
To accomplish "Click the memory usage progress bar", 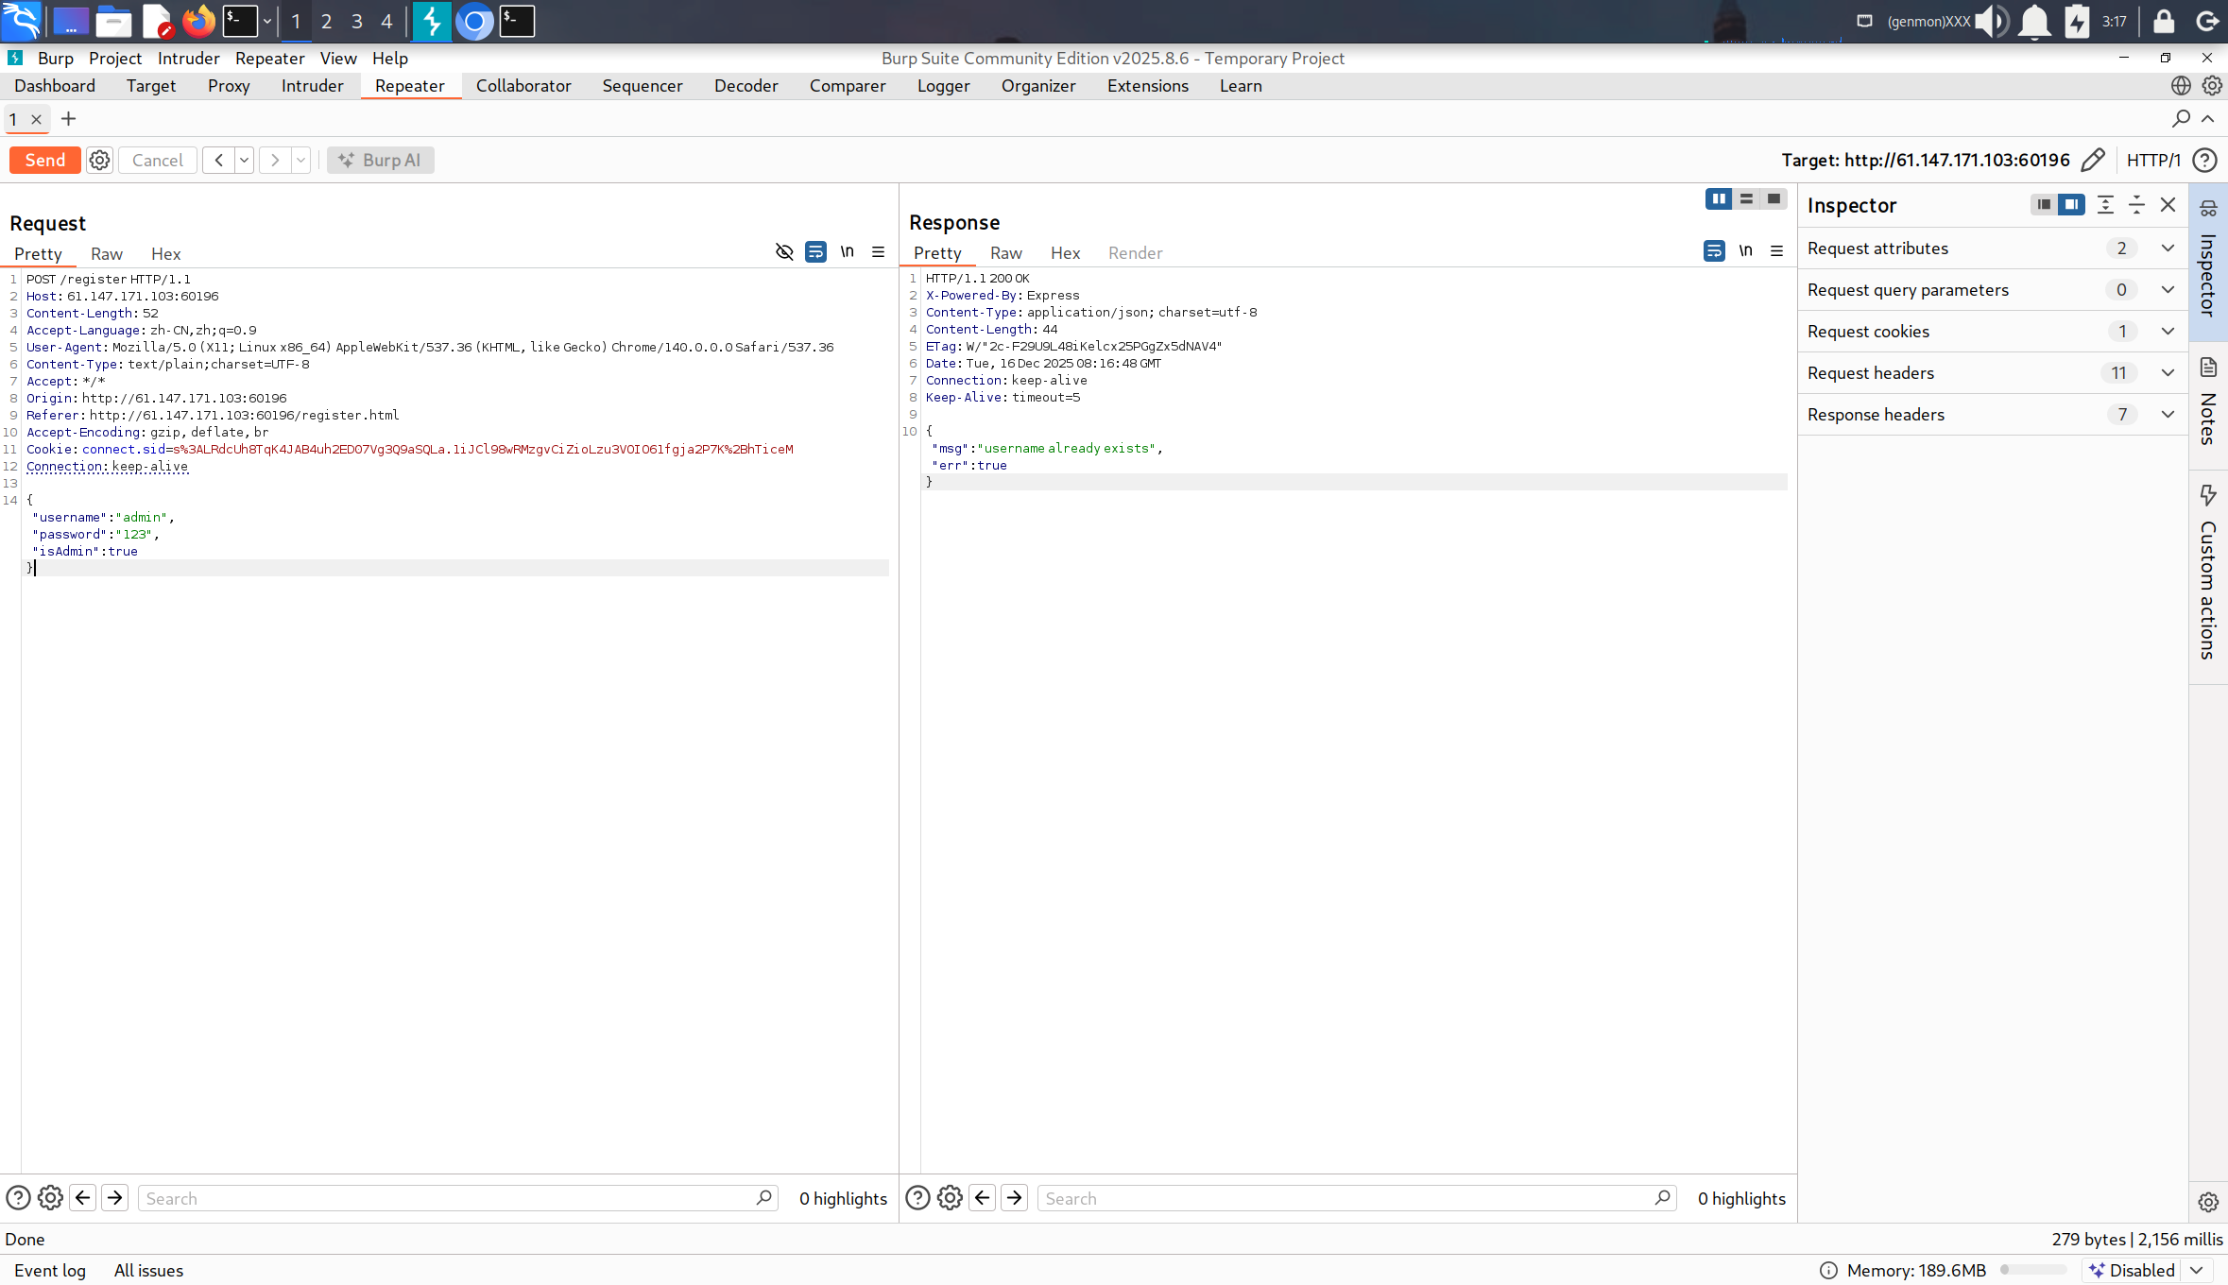I will tap(2032, 1270).
